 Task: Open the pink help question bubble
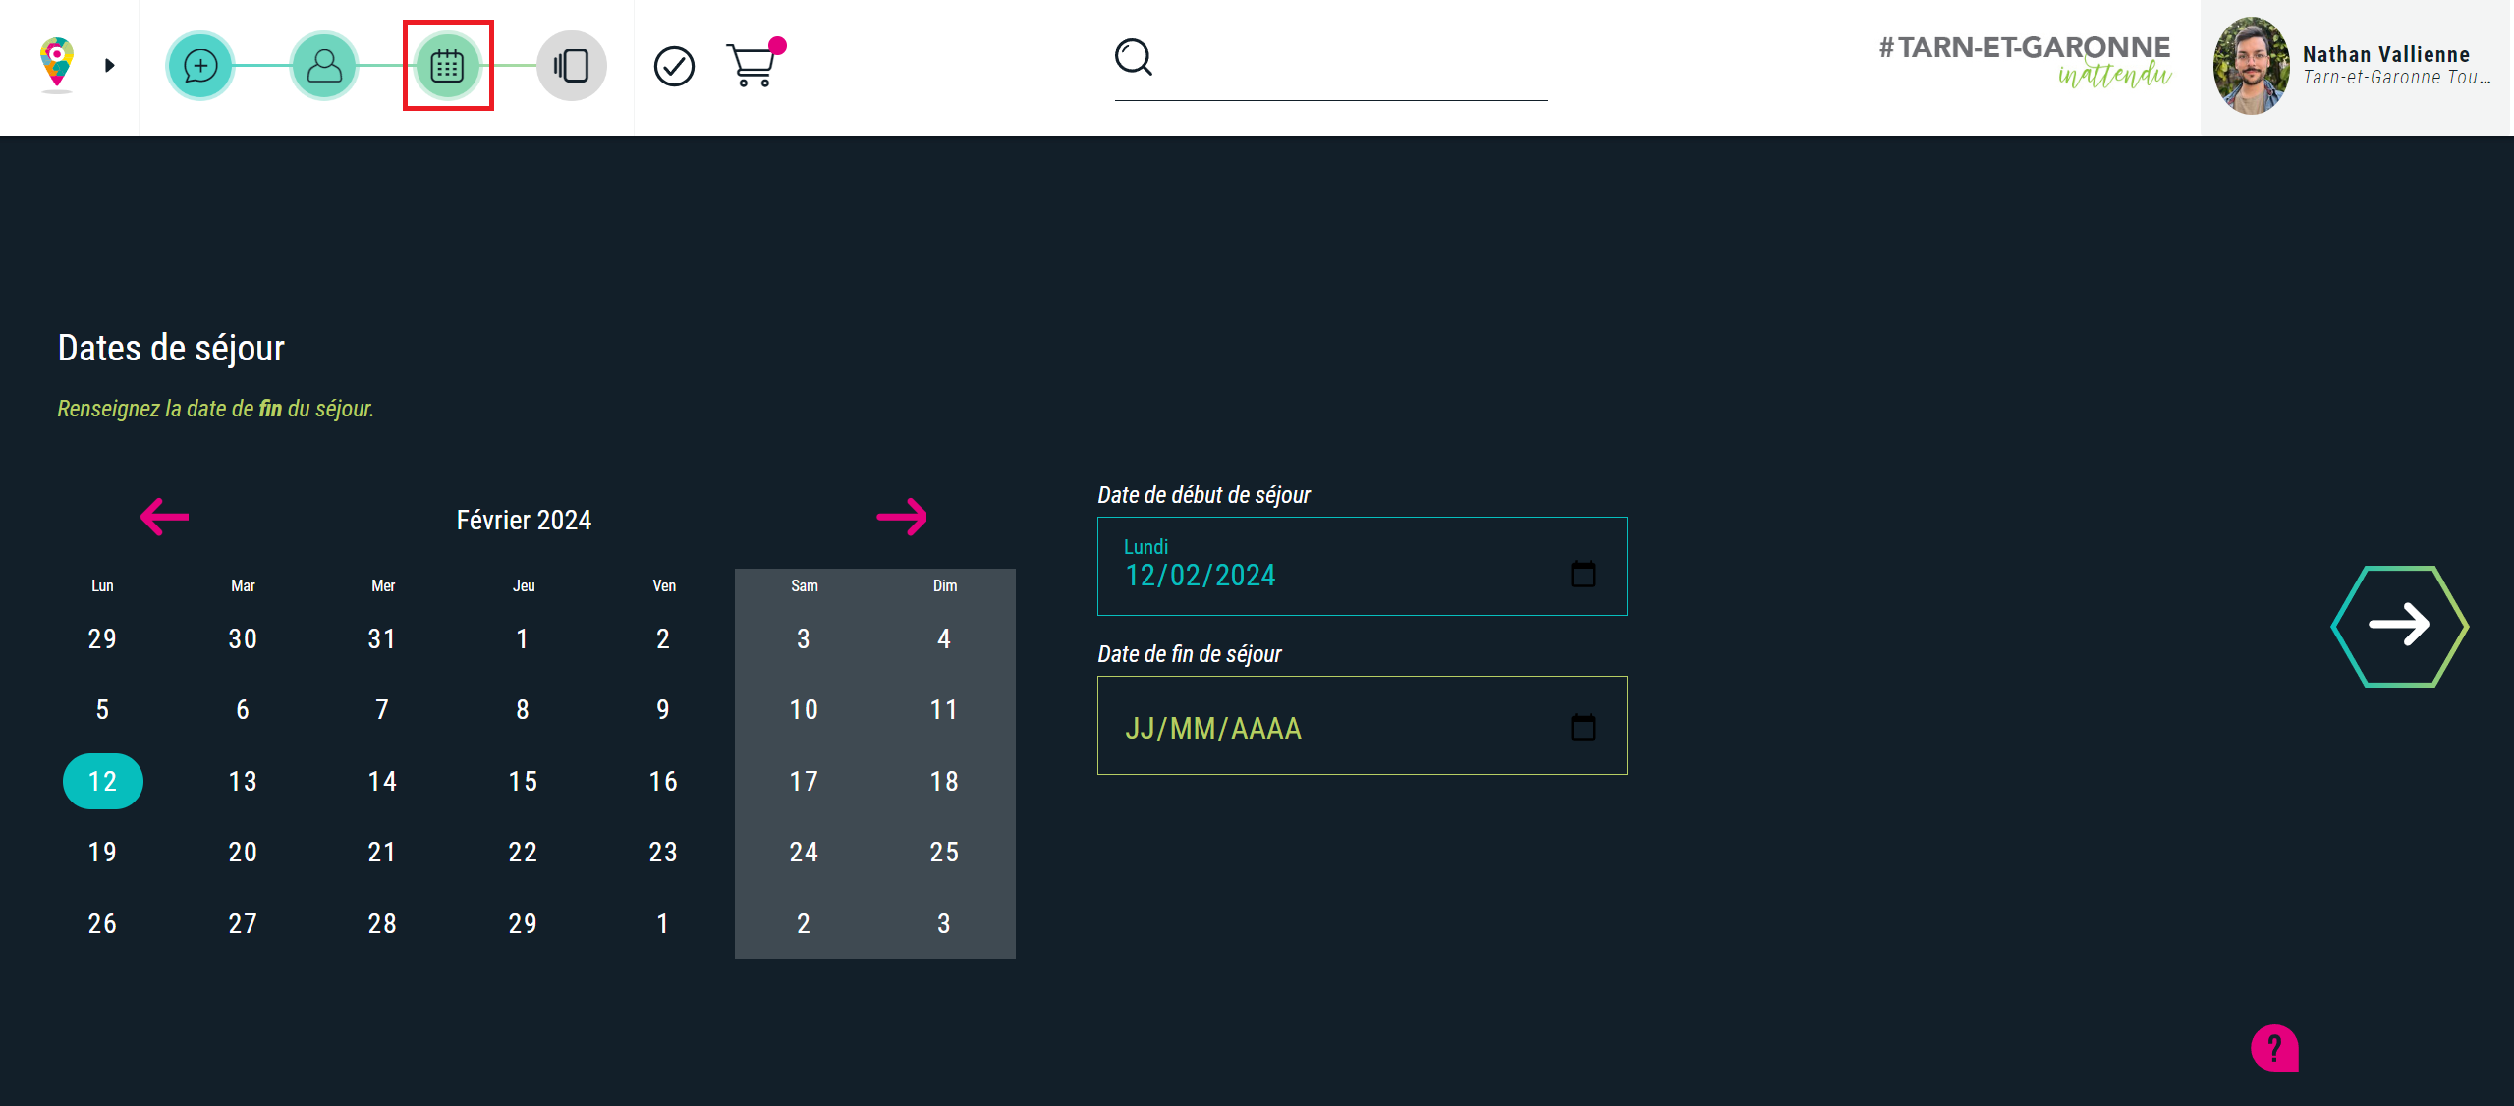pyautogui.click(x=2274, y=1048)
